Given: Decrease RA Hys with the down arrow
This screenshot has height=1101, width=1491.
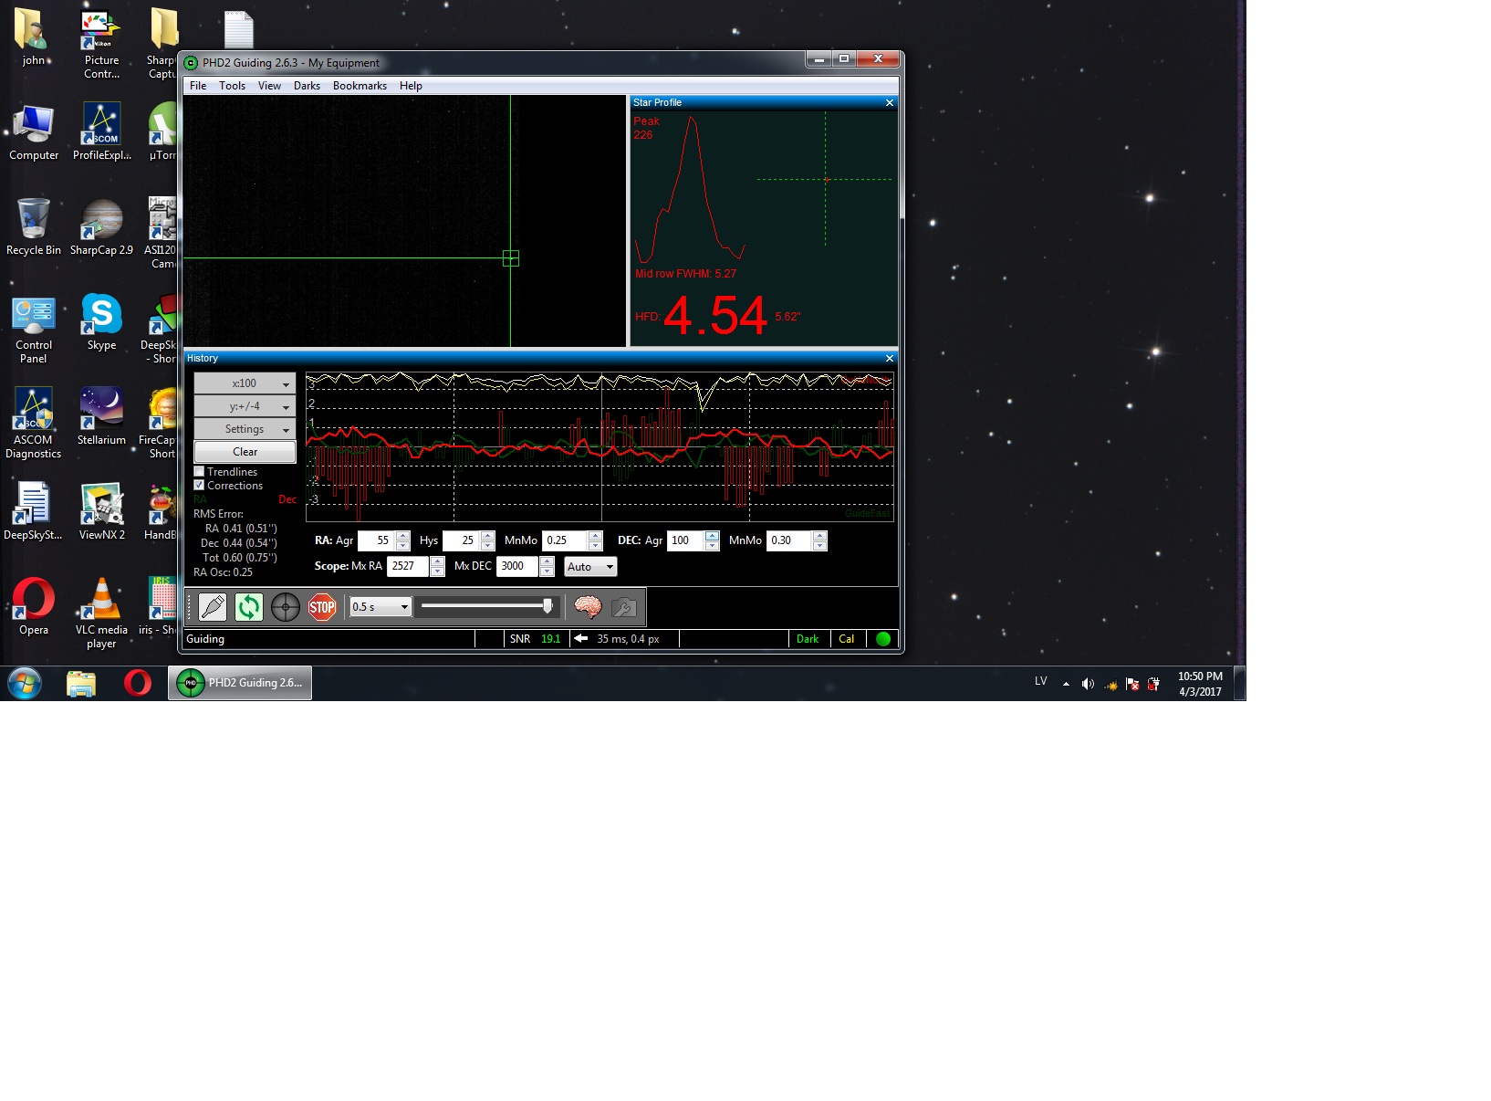Looking at the screenshot, I should pyautogui.click(x=487, y=546).
